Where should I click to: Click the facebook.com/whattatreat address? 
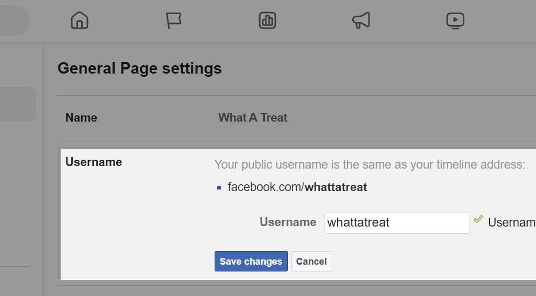297,187
